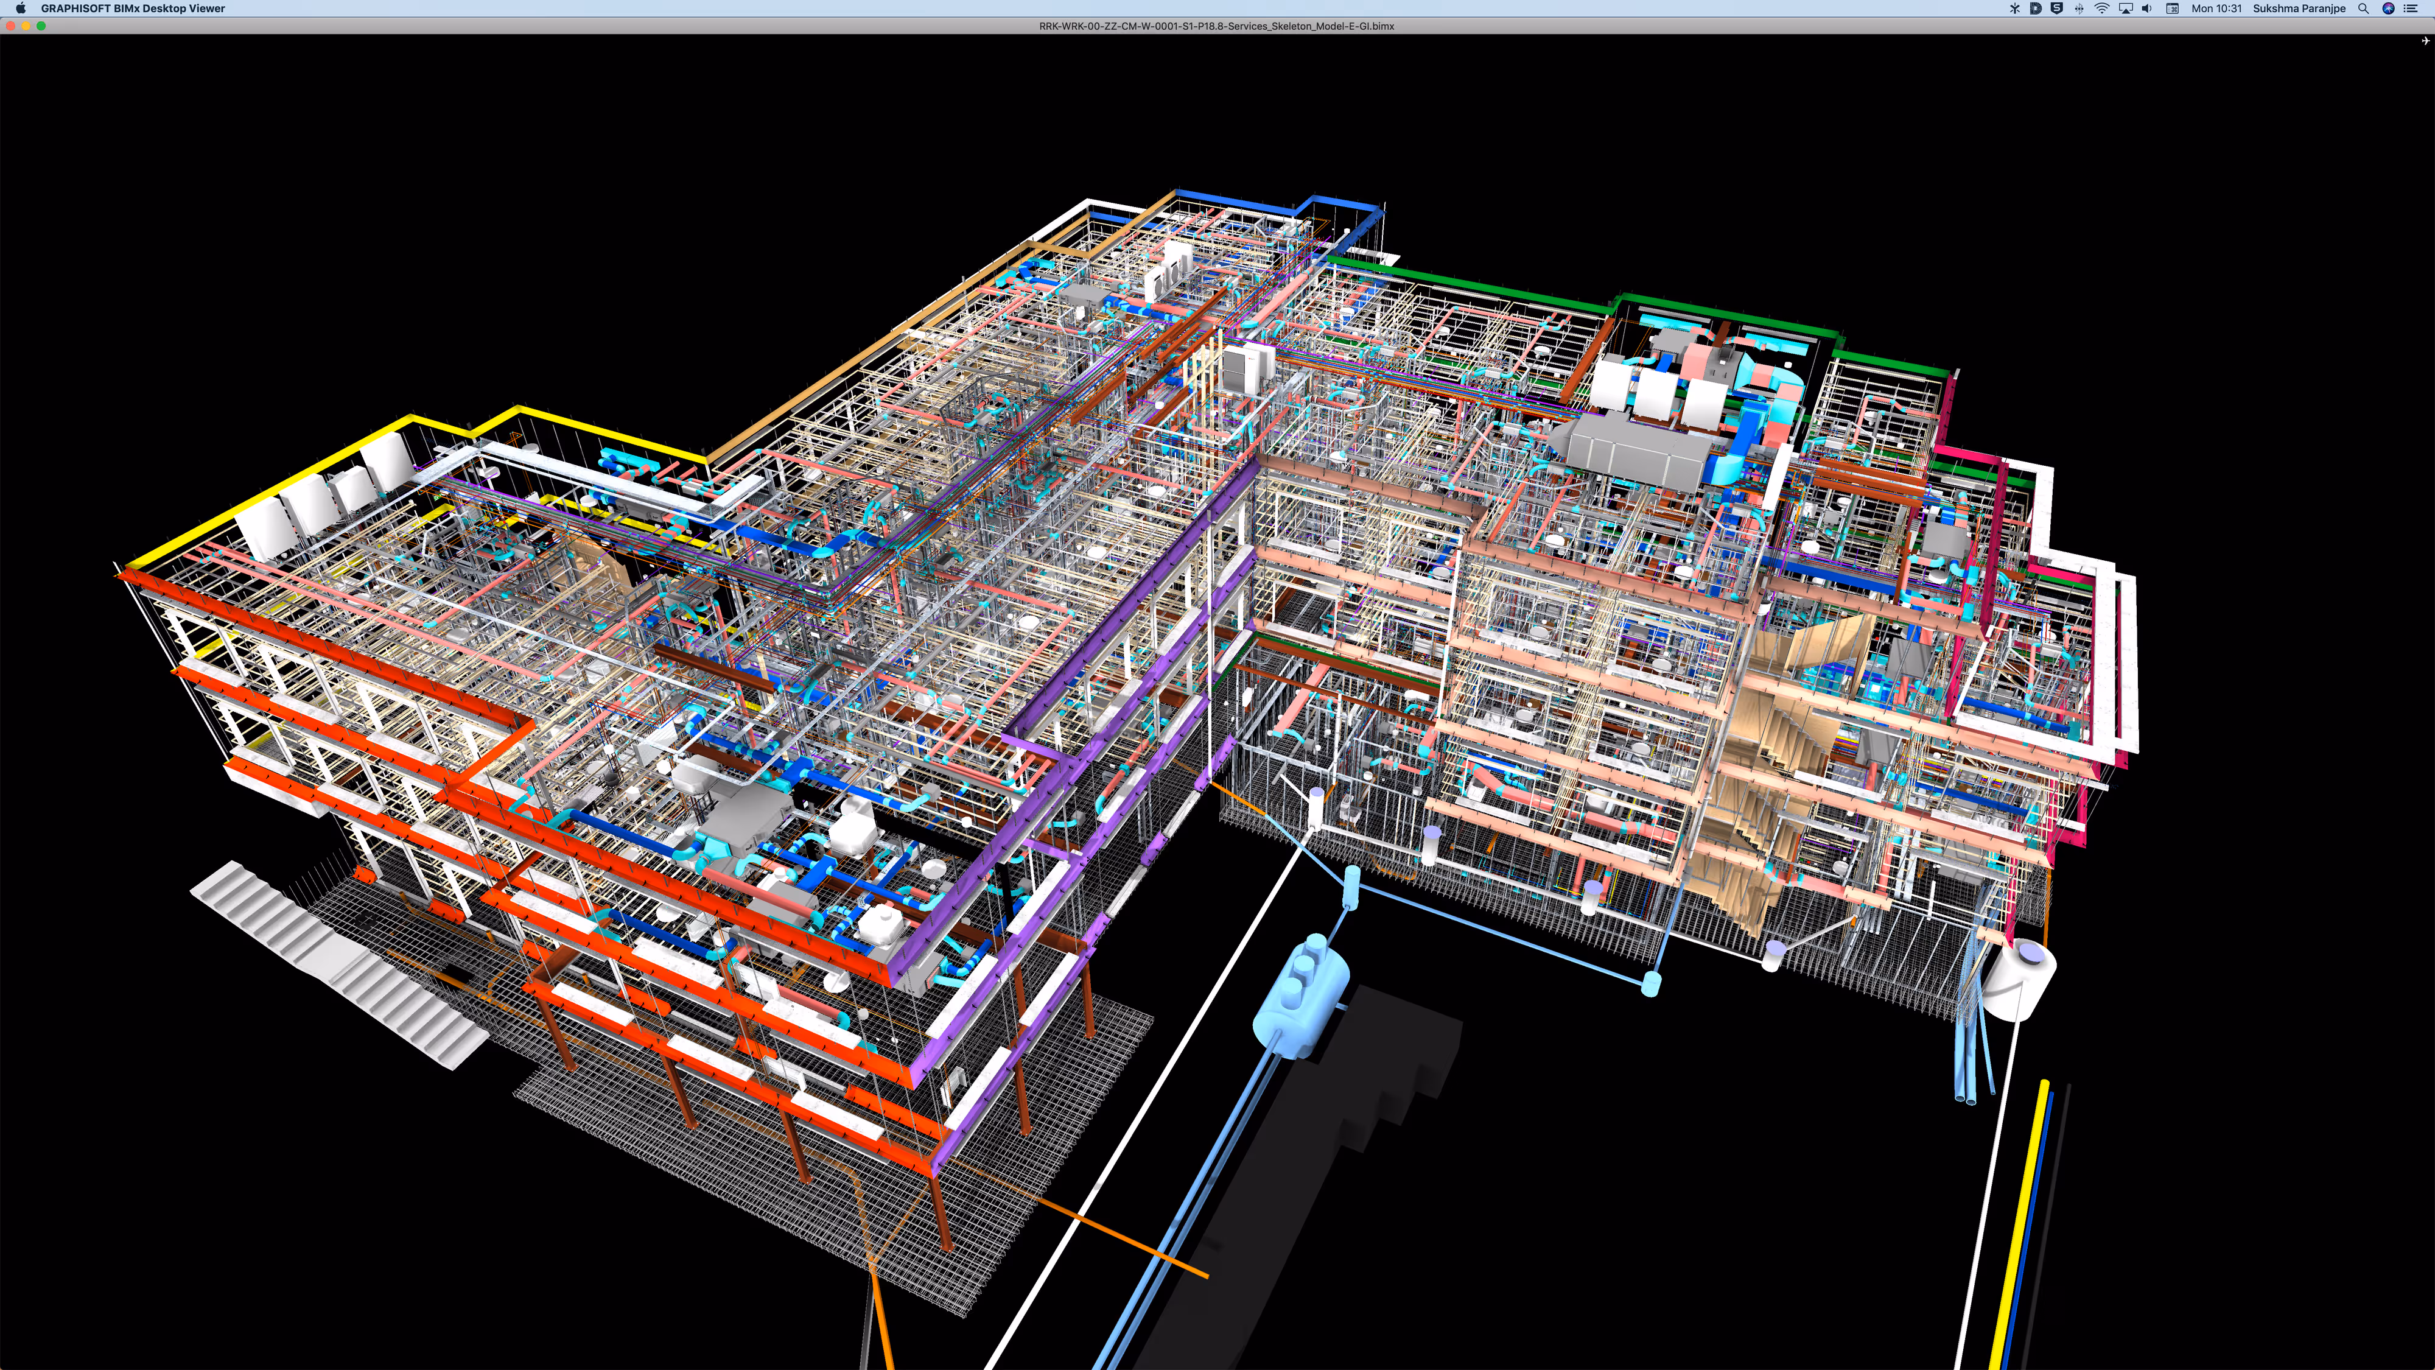Click the Spotlight search icon
Viewport: 2435px width, 1370px height.
(x=2363, y=9)
